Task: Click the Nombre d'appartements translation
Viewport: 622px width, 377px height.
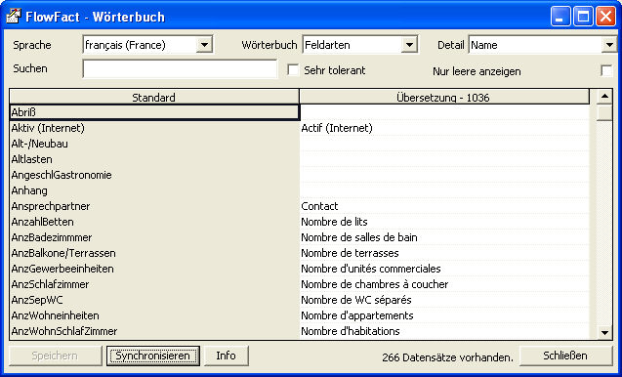Action: tap(444, 315)
